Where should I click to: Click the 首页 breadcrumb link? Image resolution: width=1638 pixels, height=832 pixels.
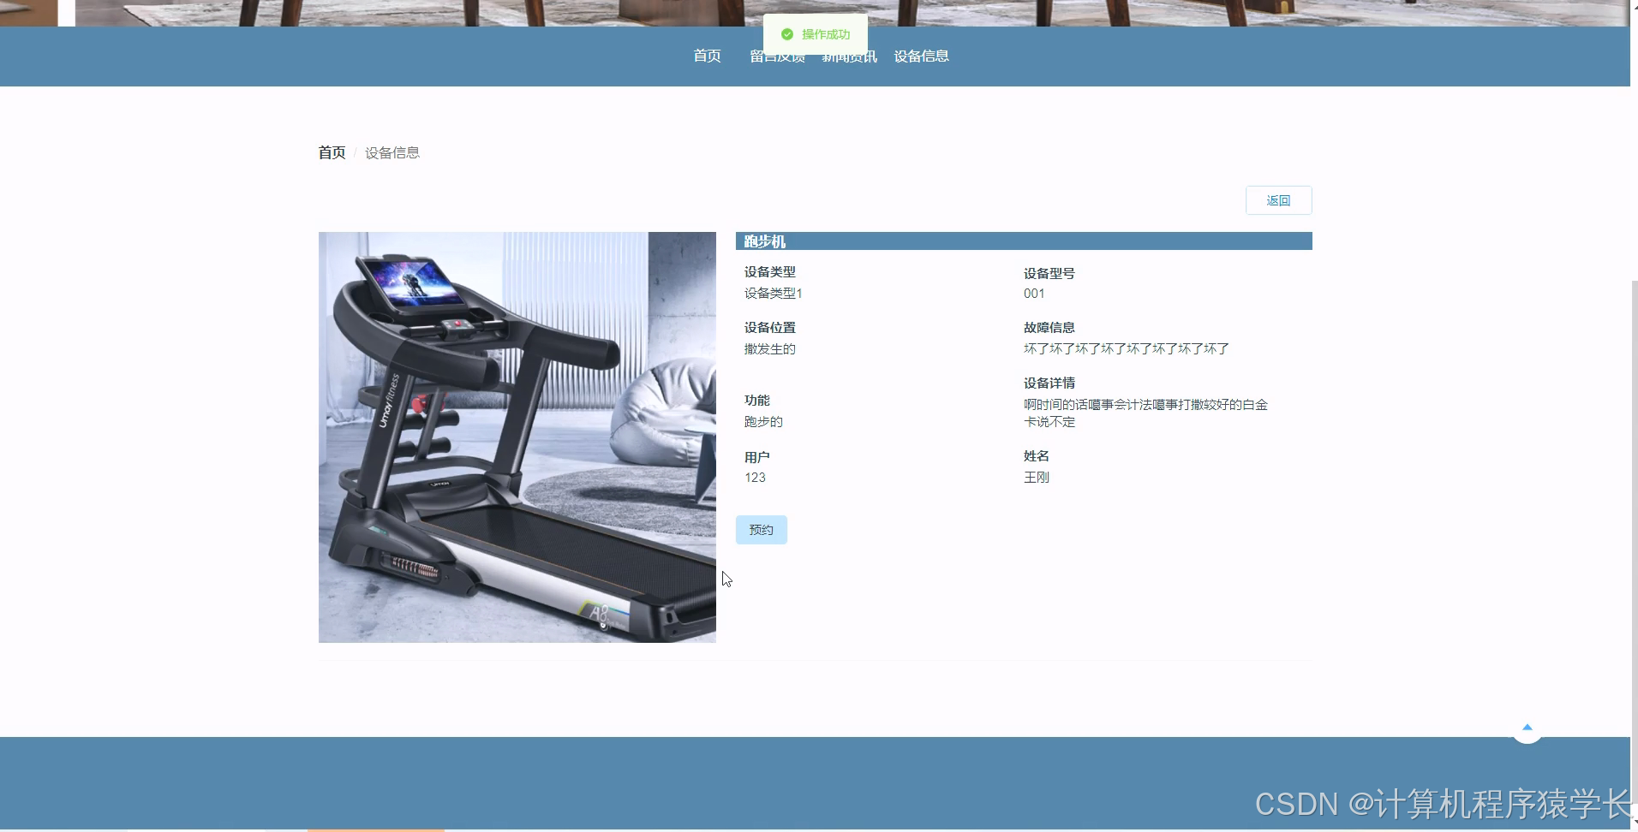331,152
